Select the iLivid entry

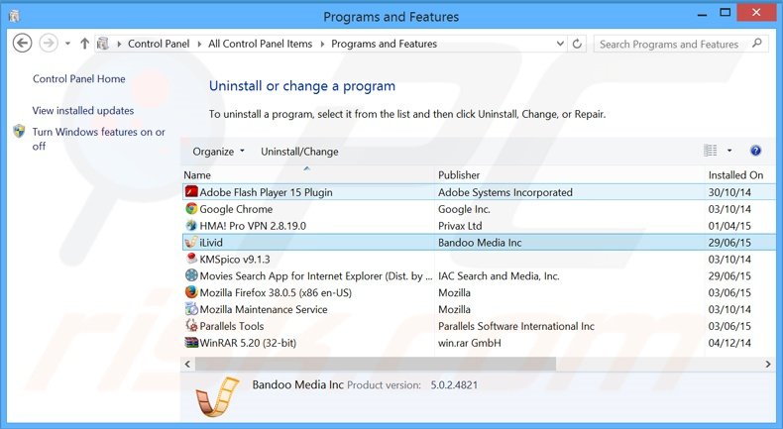point(479,242)
